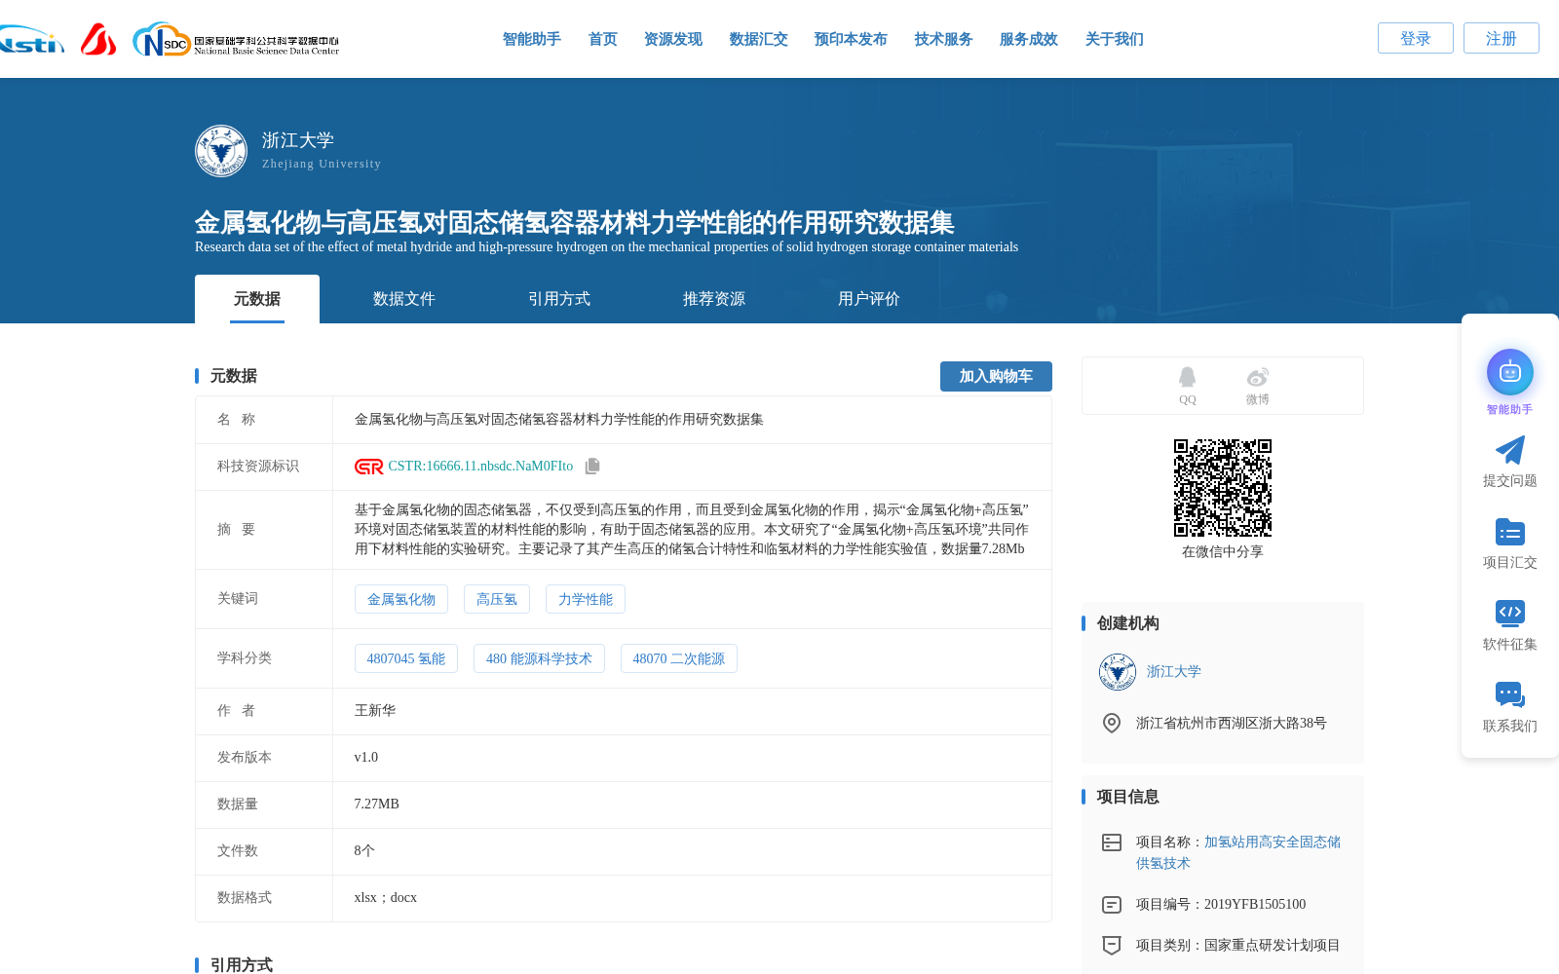The width and height of the screenshot is (1559, 974).
Task: Click the 登录 button
Action: click(1416, 38)
